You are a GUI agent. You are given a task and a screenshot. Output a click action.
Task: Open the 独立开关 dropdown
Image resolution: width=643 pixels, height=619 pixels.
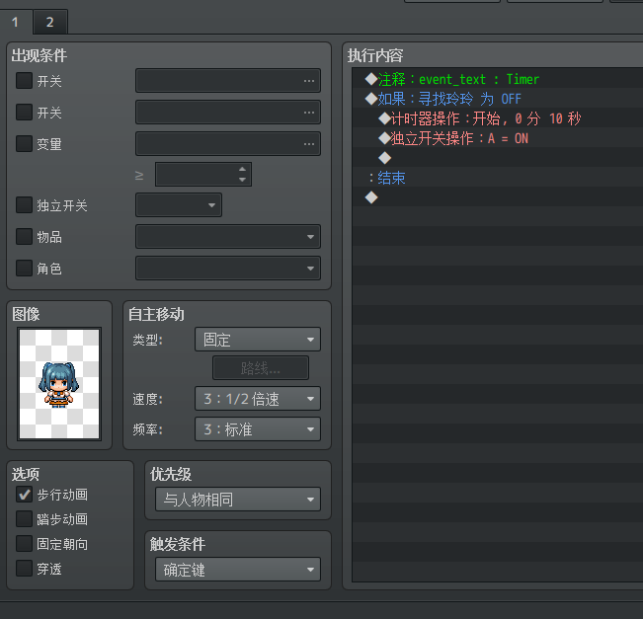click(179, 205)
